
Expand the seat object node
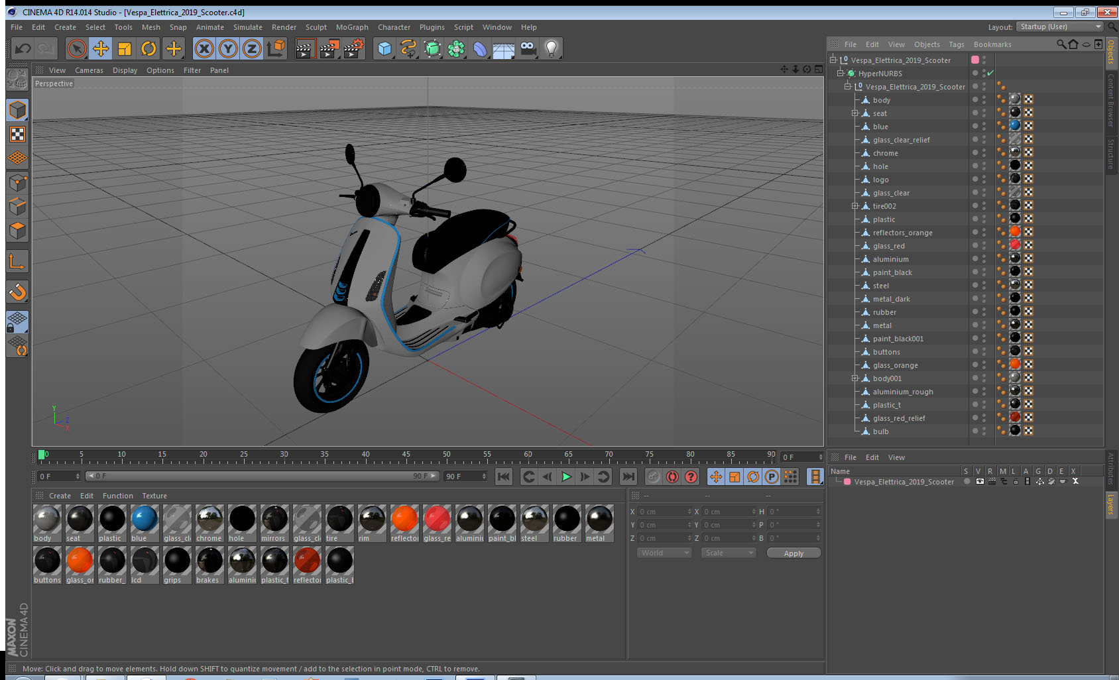point(855,113)
